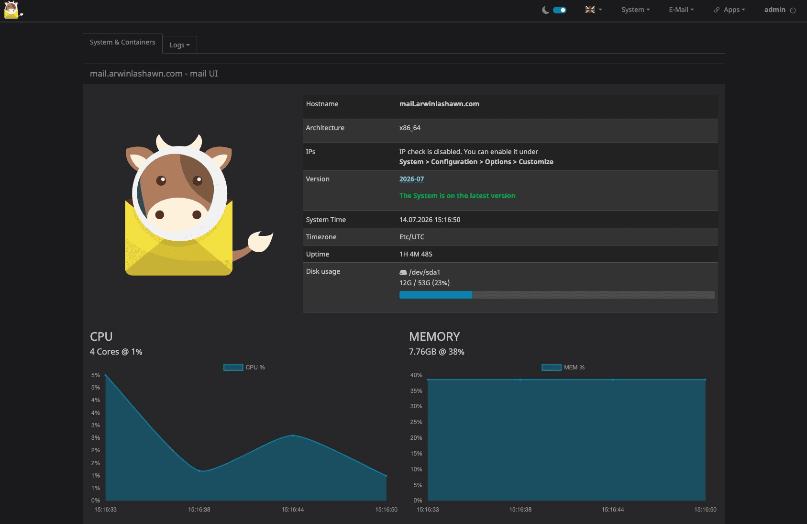Open the E-Mail menu
807x524 pixels.
click(681, 10)
